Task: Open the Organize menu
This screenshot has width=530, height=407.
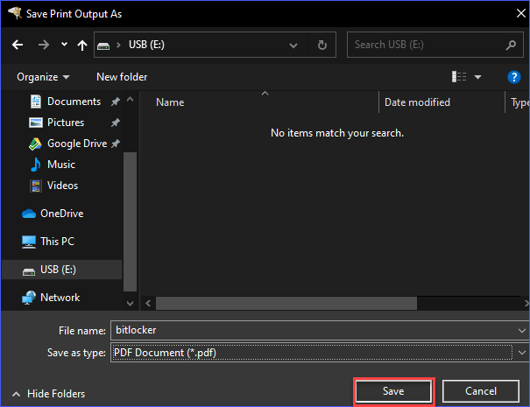Action: (x=43, y=77)
